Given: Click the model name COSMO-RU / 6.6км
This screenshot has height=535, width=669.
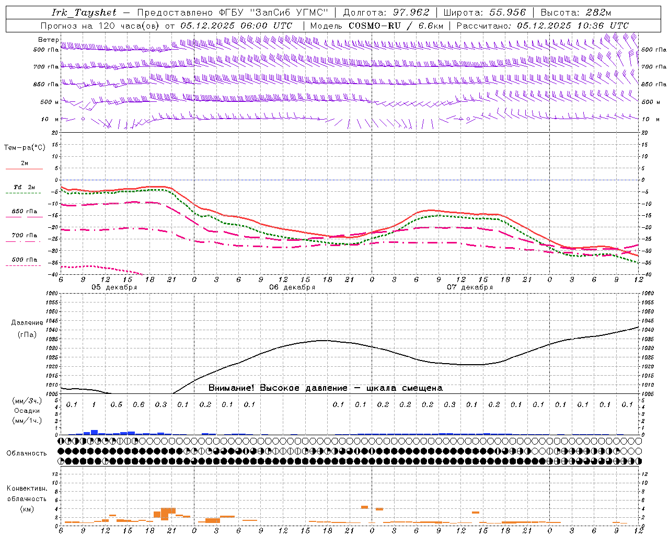Looking at the screenshot, I should click(396, 26).
